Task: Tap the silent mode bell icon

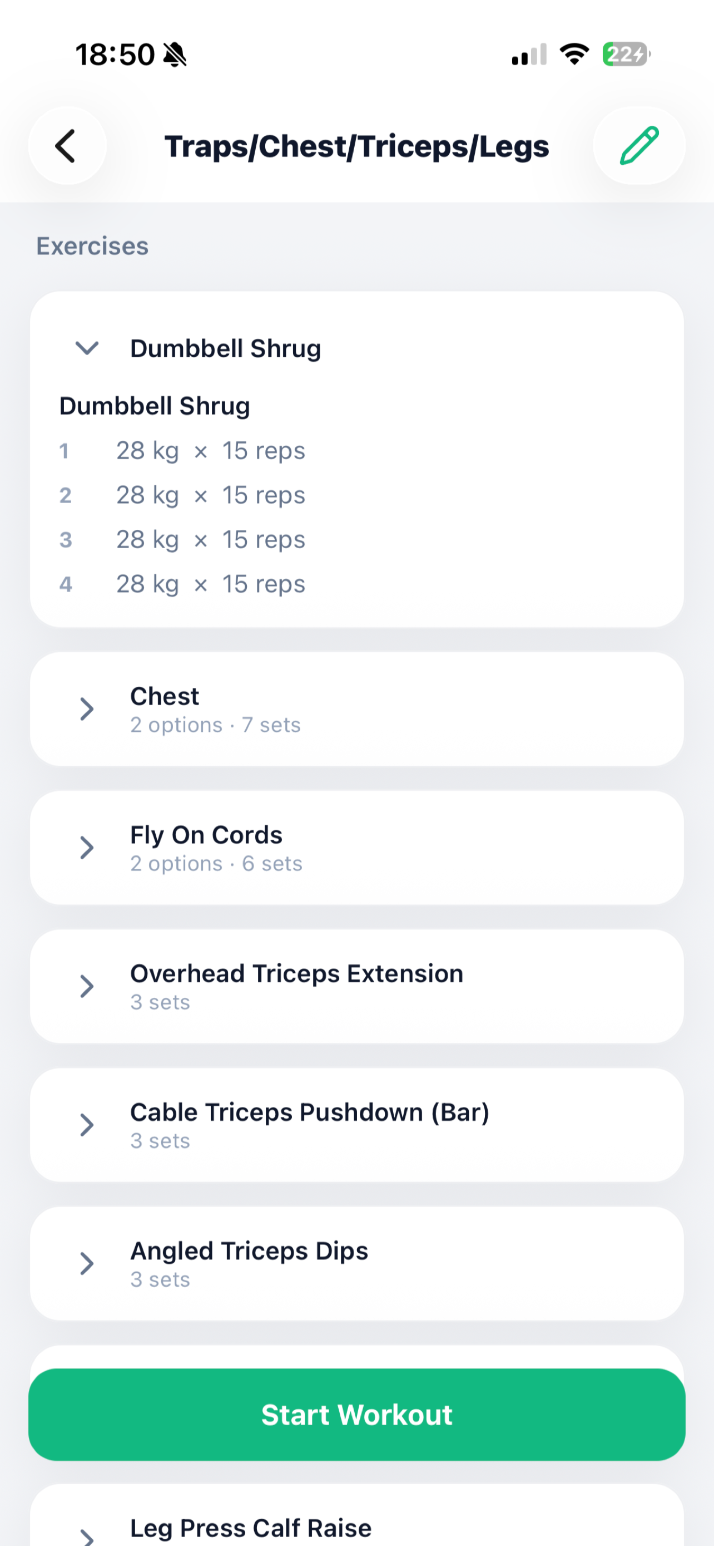Action: click(175, 55)
